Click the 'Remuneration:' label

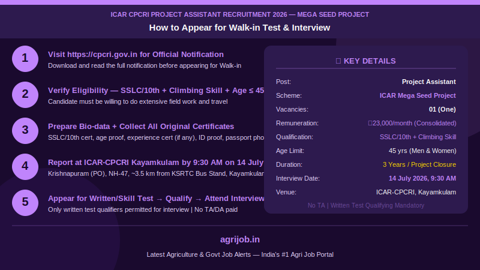click(x=297, y=123)
